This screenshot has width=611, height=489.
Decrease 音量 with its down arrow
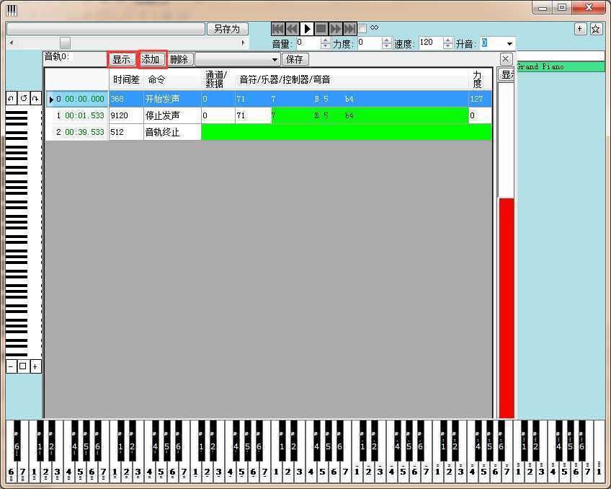point(325,46)
